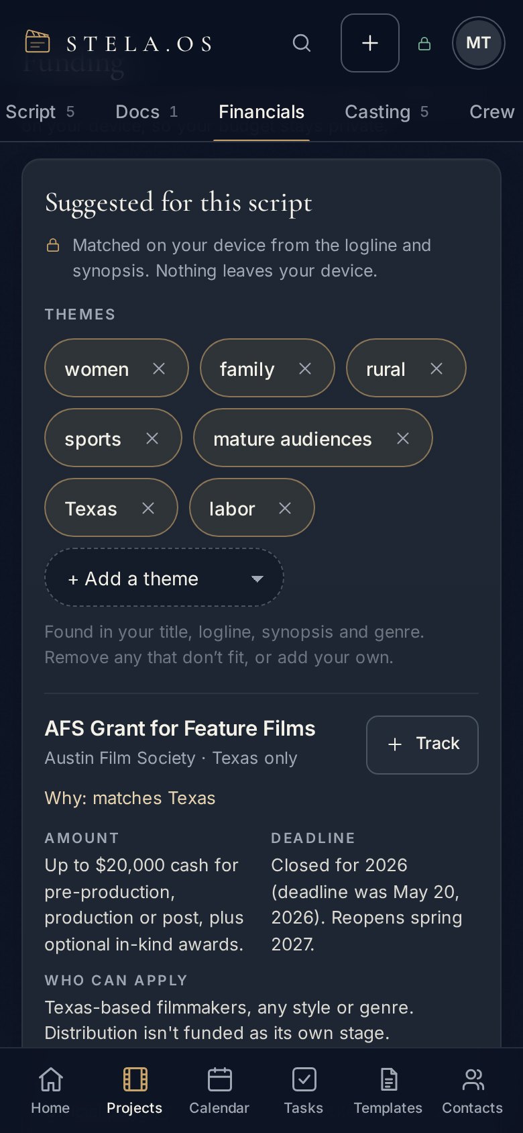Open Tasks from bottom navigation

click(x=304, y=1091)
